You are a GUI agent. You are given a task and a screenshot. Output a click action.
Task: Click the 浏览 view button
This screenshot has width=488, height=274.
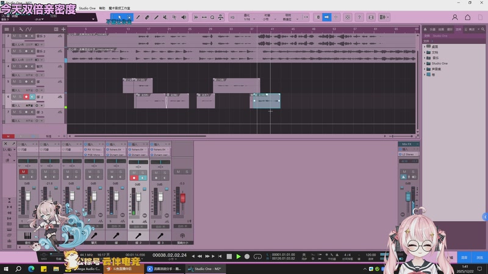[x=479, y=257]
